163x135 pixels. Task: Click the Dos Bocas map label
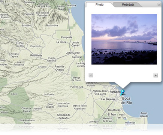(x=114, y=110)
